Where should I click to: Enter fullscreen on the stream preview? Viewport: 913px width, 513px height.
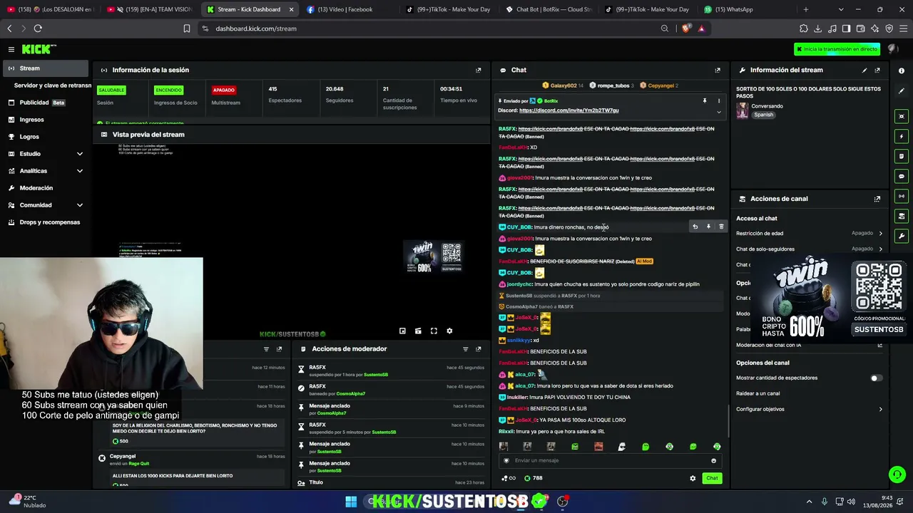point(434,331)
